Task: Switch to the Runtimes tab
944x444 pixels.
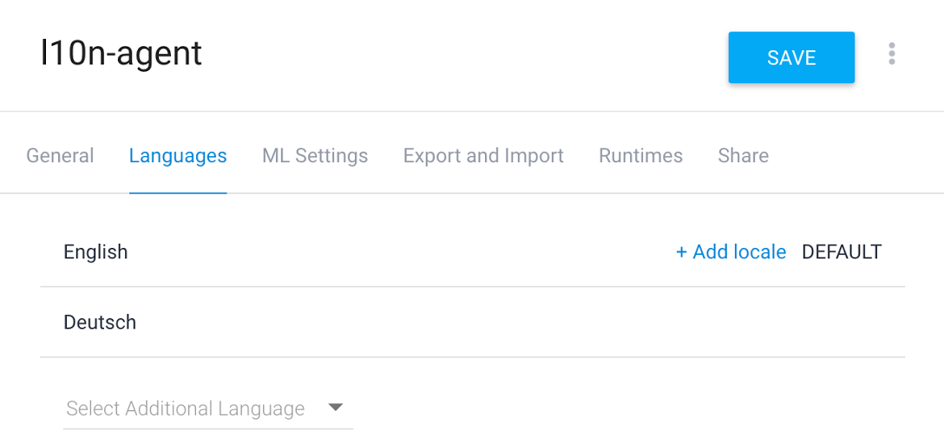Action: tap(640, 156)
